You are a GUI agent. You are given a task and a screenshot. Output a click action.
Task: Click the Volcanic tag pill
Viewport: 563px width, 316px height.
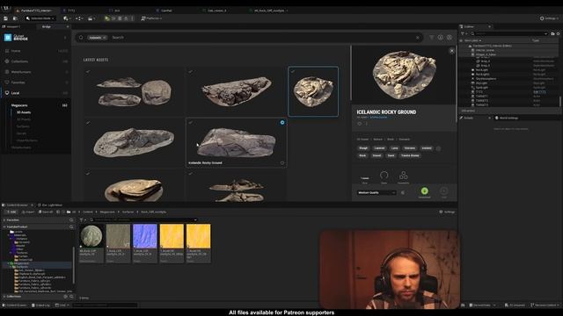click(410, 148)
